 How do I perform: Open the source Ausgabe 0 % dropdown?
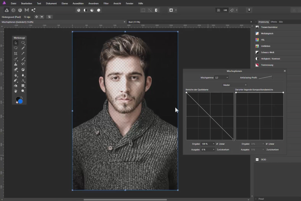(x=208, y=149)
